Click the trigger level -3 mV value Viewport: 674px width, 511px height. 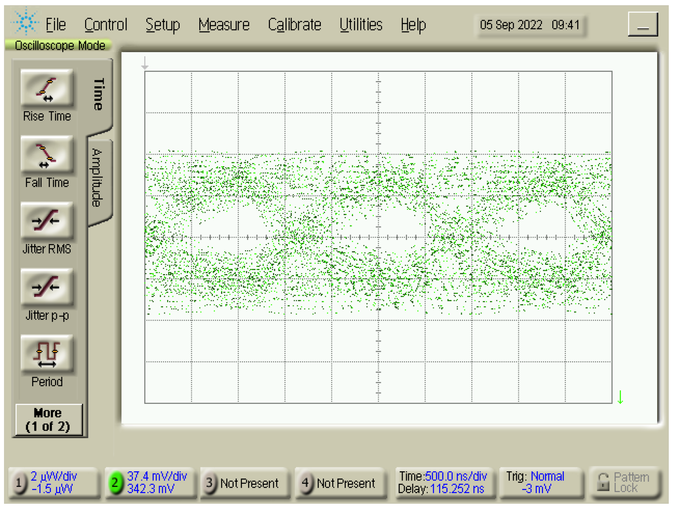[x=536, y=489]
